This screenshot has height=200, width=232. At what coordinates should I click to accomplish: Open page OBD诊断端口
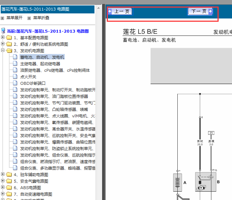[33, 83]
